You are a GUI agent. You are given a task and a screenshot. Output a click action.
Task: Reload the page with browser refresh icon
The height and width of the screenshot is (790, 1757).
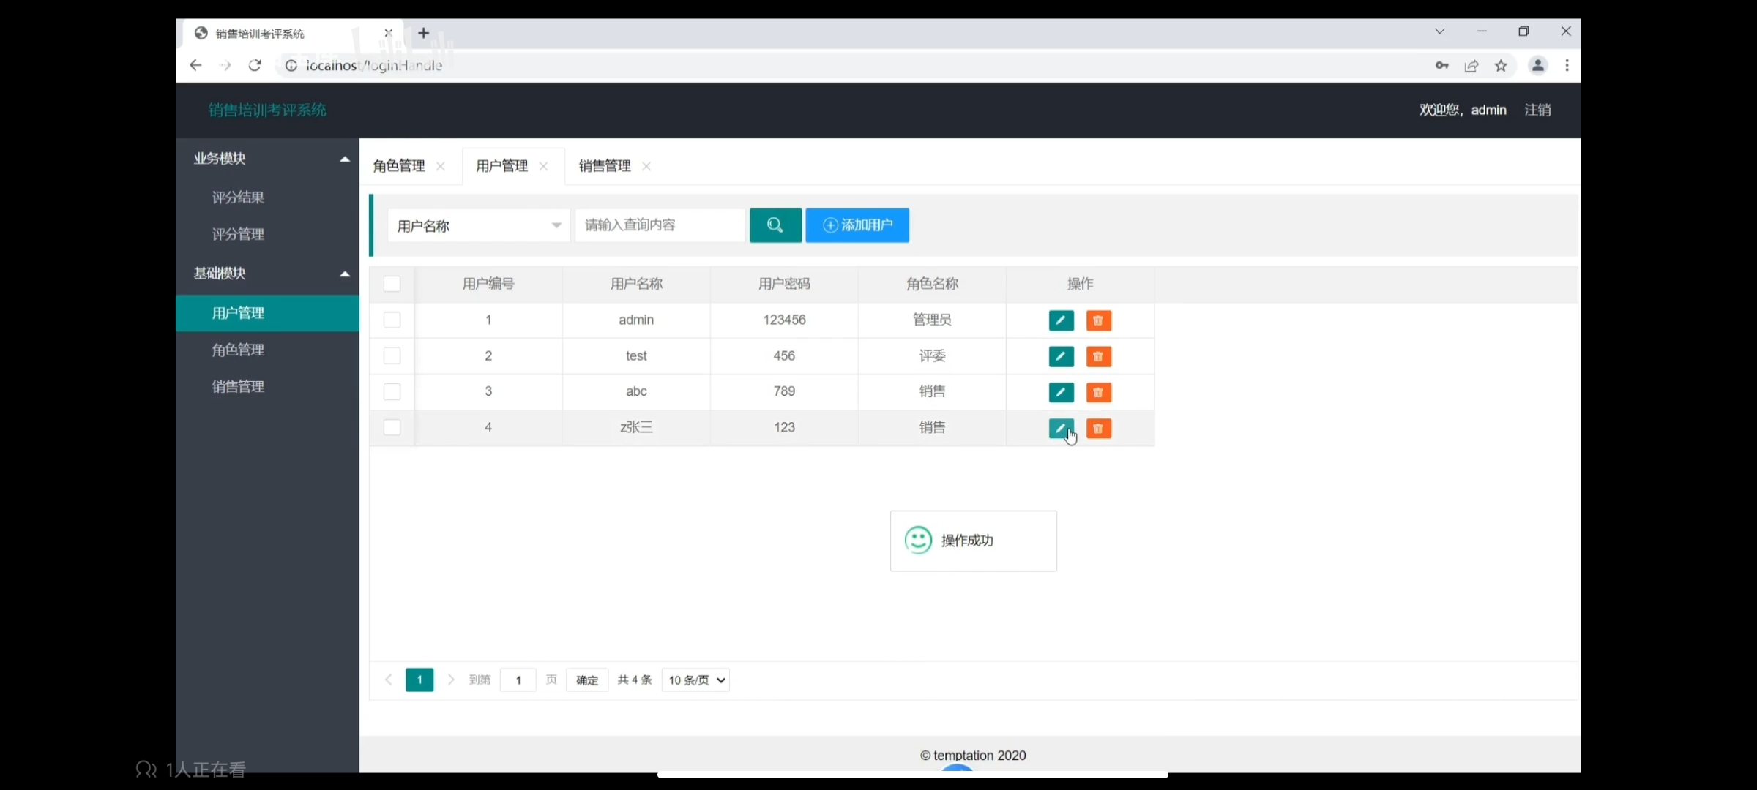pos(255,66)
